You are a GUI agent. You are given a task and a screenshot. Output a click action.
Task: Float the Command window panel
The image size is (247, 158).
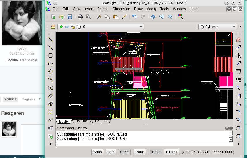point(227,128)
